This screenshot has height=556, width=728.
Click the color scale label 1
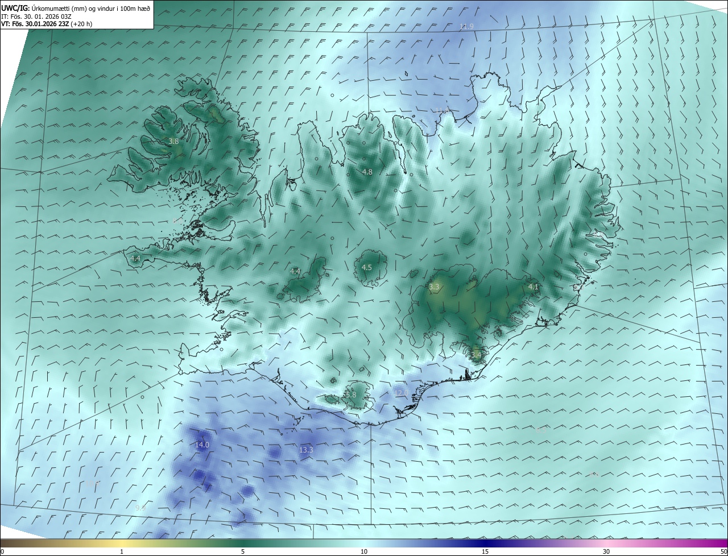coord(122,551)
